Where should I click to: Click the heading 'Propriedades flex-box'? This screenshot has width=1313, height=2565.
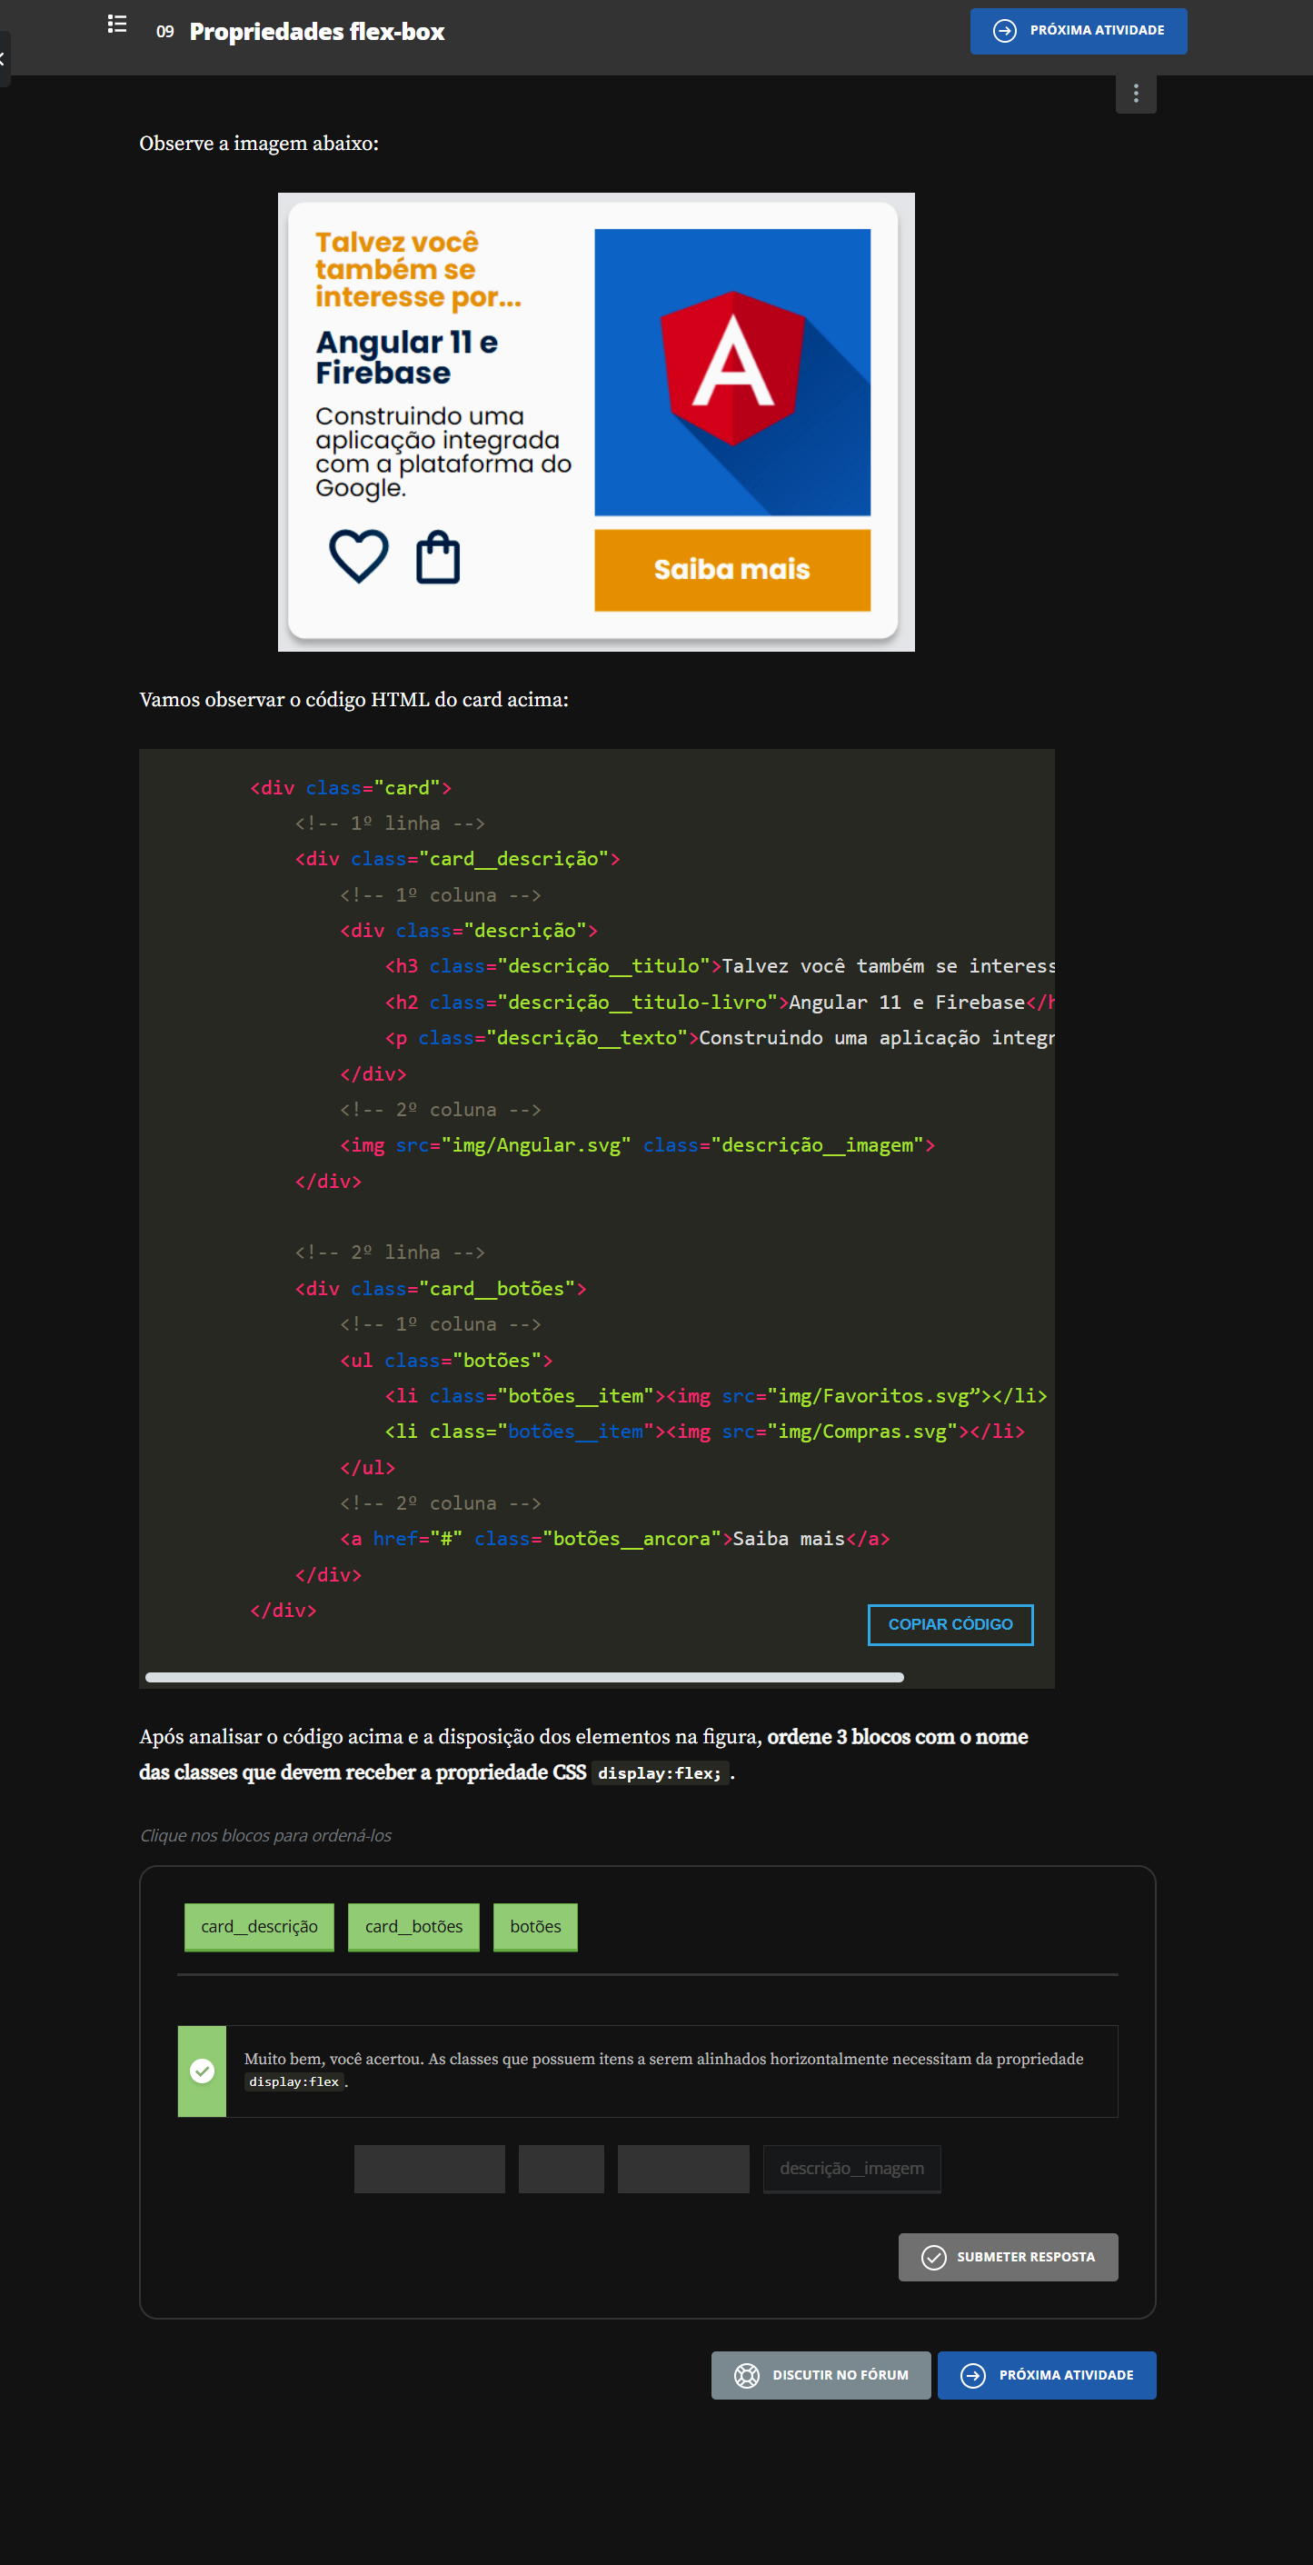pyautogui.click(x=316, y=32)
